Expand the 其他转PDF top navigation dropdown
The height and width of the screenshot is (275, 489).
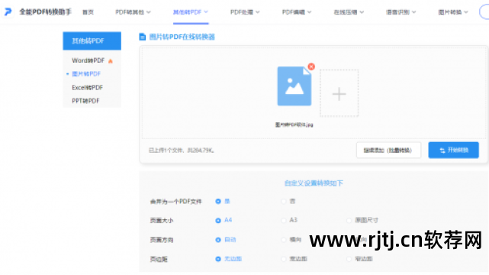[x=191, y=12]
